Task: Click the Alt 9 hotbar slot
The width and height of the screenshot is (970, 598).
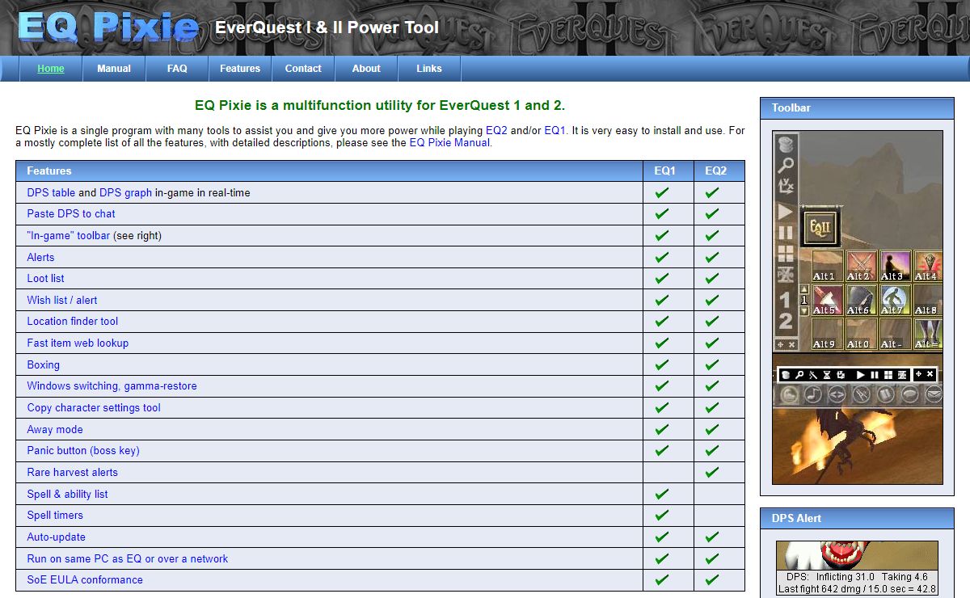Action: pos(829,334)
